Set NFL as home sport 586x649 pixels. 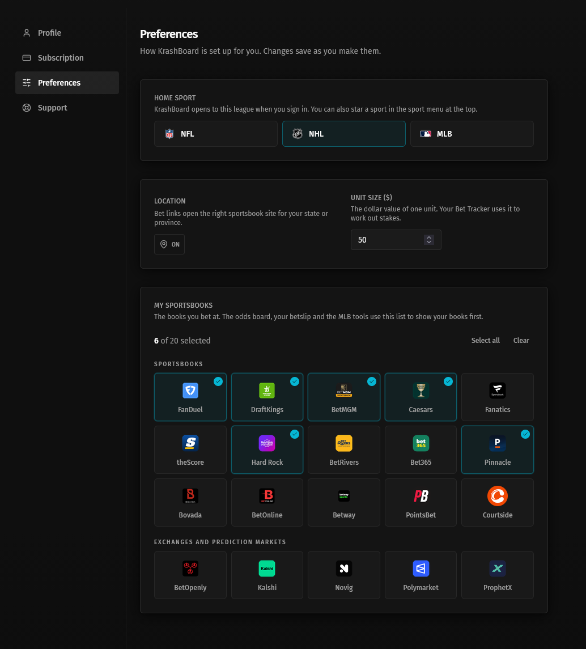click(215, 134)
